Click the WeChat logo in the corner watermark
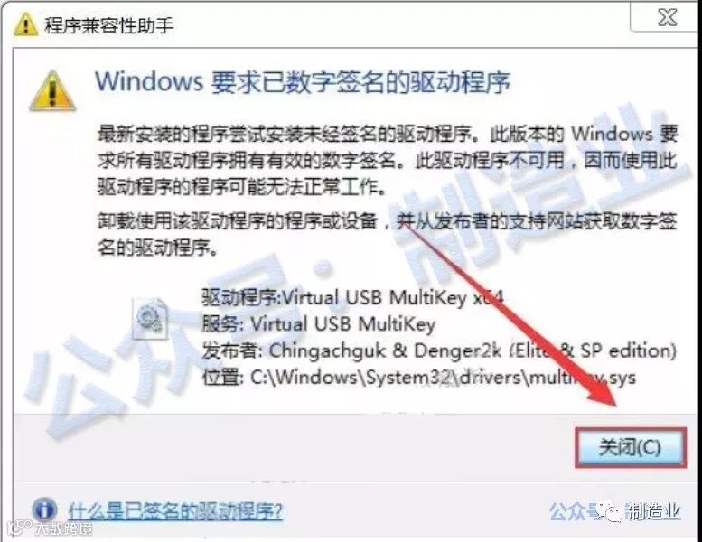This screenshot has width=702, height=542. pos(611,511)
